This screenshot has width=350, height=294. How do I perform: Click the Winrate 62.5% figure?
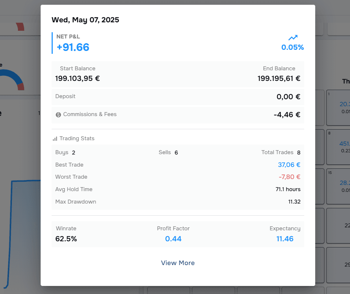(x=66, y=239)
